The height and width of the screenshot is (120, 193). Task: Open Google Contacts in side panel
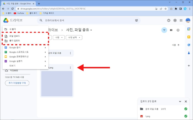tap(188, 53)
